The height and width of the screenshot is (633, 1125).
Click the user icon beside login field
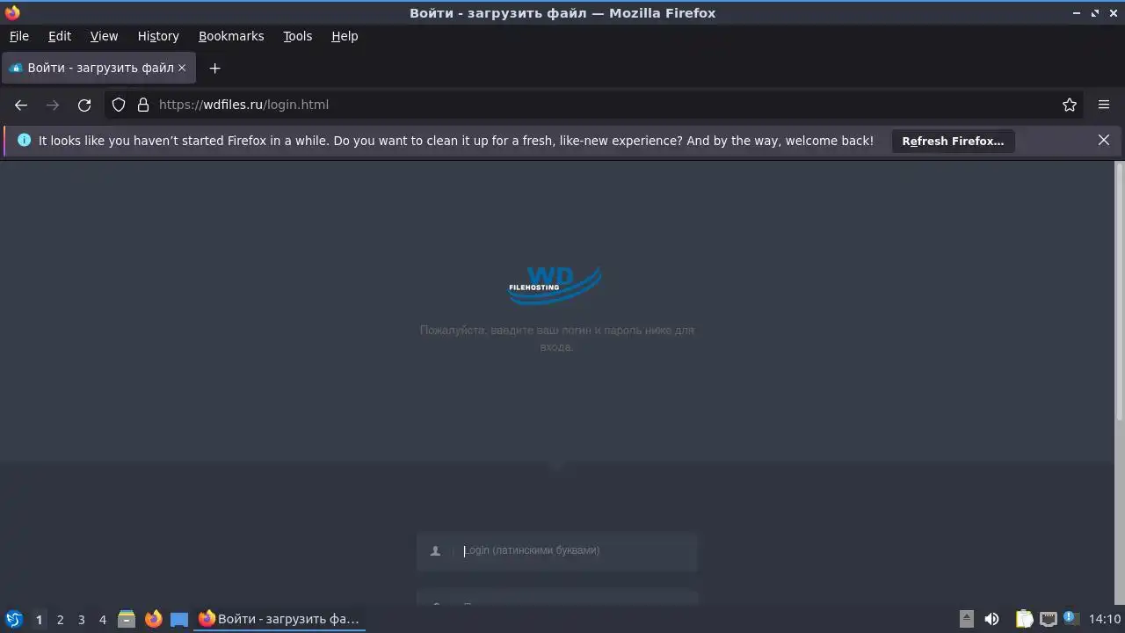435,551
